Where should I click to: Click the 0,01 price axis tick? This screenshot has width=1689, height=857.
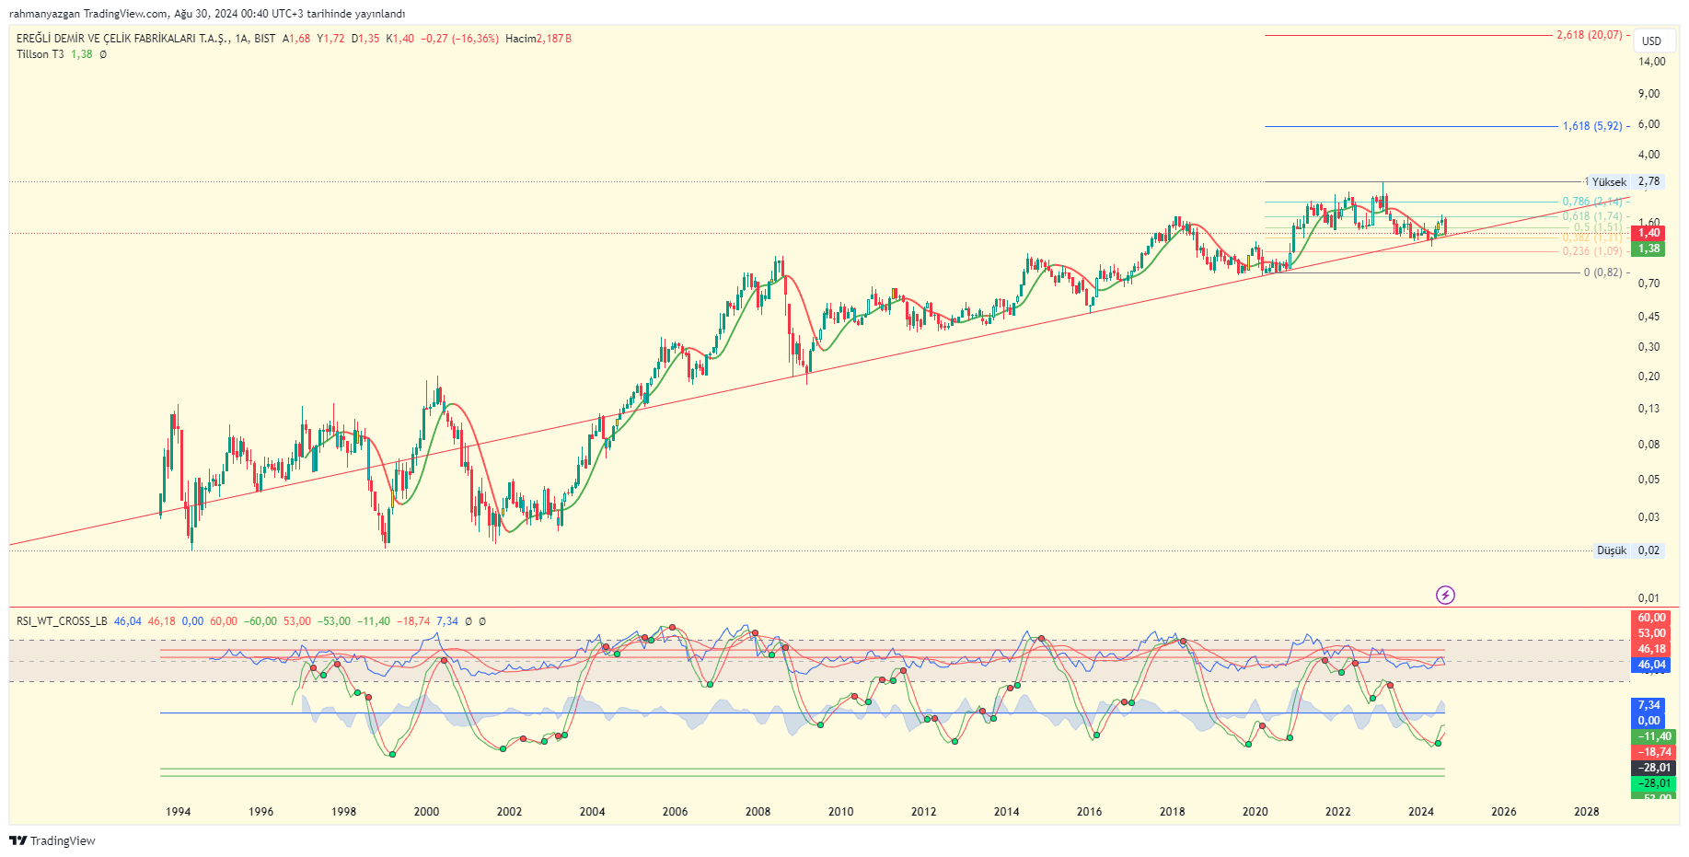pyautogui.click(x=1649, y=598)
